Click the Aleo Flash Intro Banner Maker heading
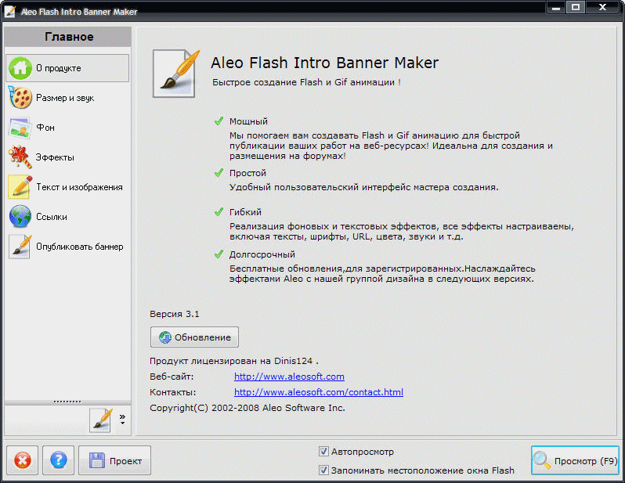625x483 pixels. (x=324, y=63)
